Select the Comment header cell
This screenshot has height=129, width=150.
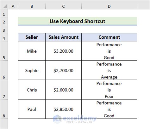coord(109,37)
